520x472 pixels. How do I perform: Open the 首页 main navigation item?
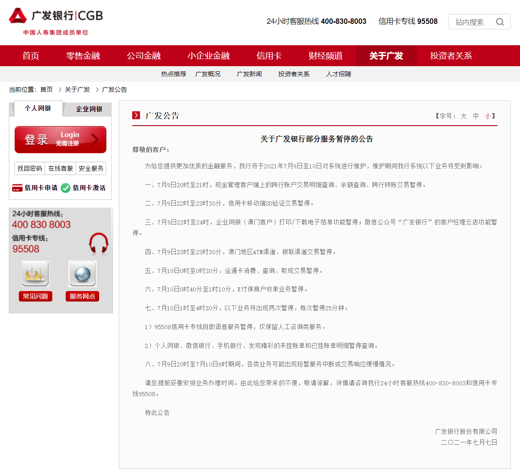pyautogui.click(x=31, y=56)
